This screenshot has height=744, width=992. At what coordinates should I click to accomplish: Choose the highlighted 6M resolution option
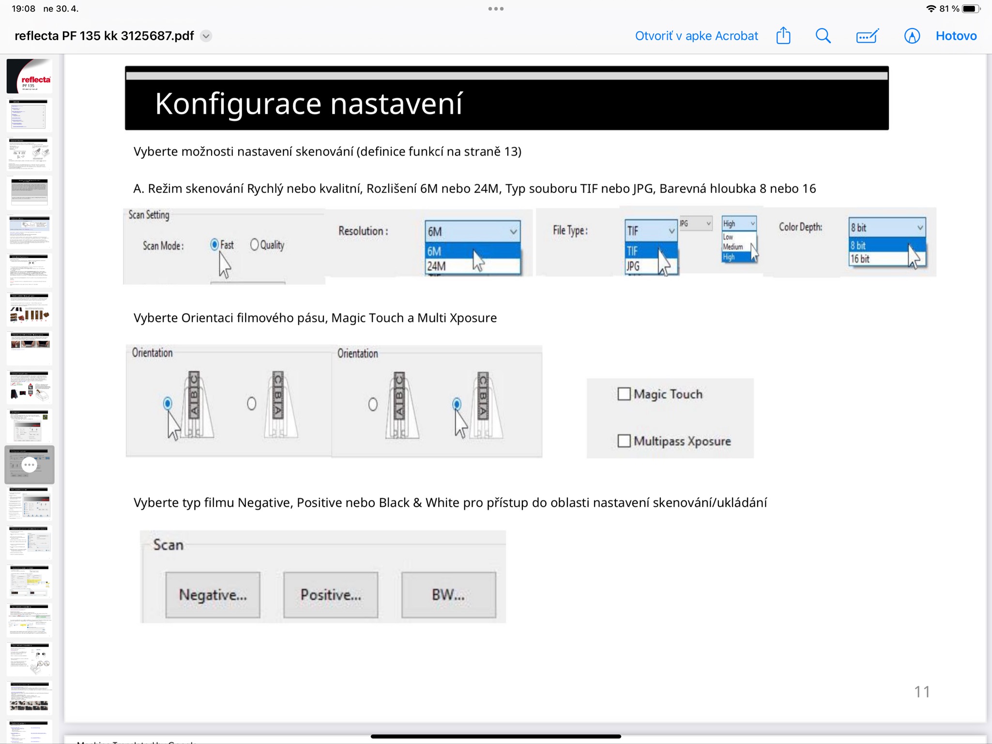(x=473, y=251)
